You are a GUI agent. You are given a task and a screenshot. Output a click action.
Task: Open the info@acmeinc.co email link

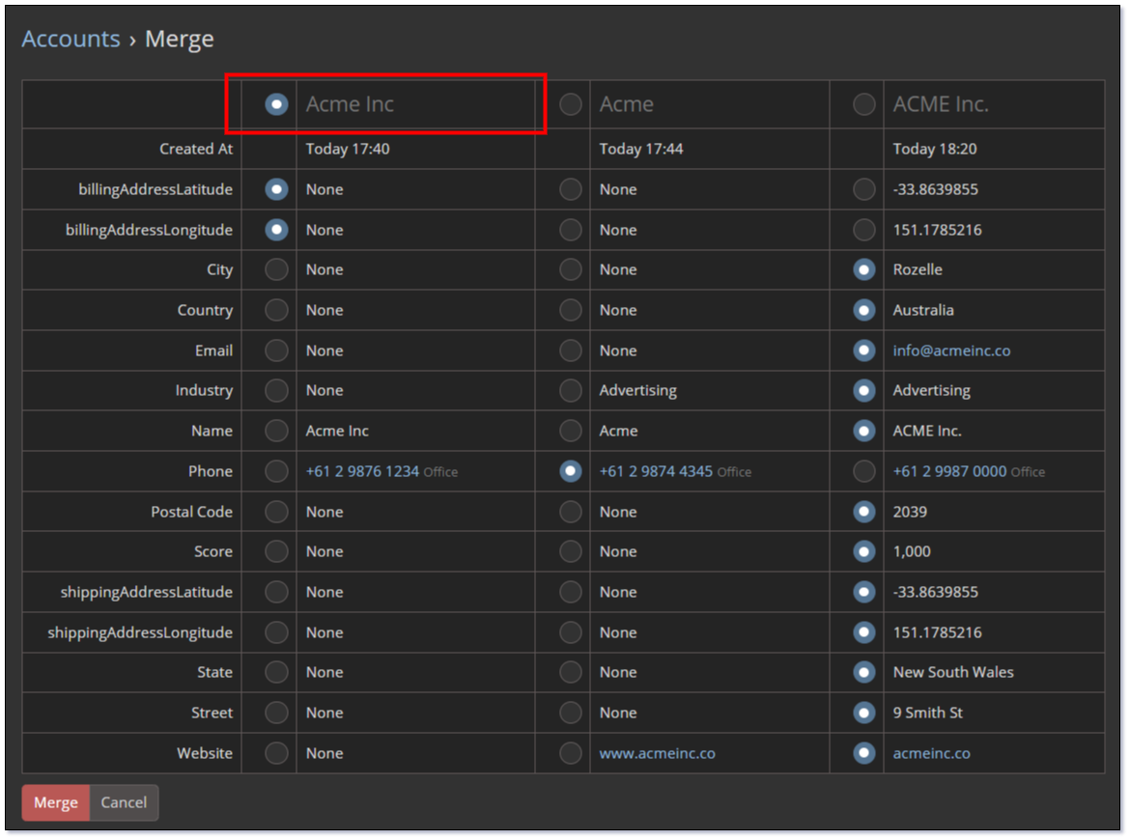pos(951,350)
